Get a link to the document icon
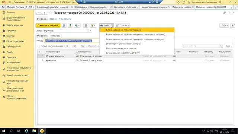This screenshot has width=238, height=134. pos(224,13)
